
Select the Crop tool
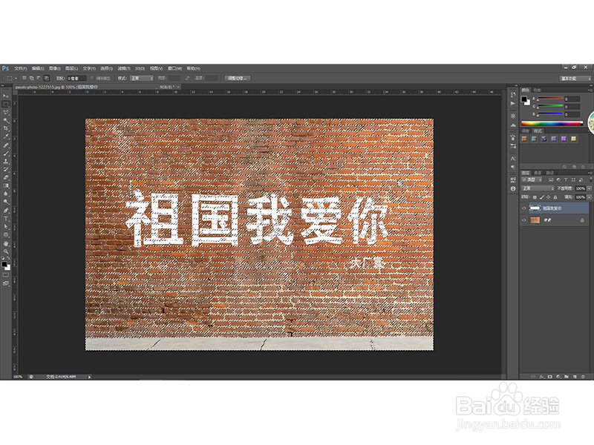6,128
